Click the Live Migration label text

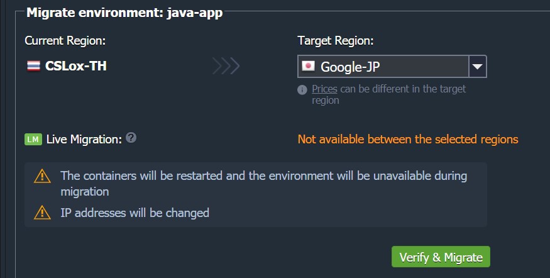click(x=84, y=140)
